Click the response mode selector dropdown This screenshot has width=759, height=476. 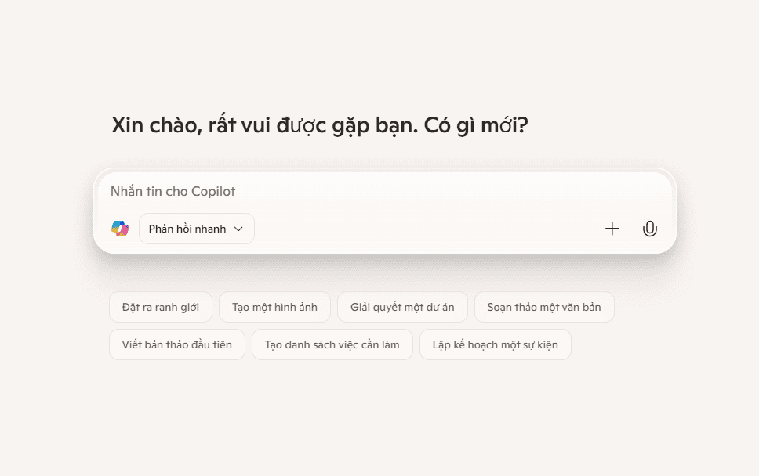click(196, 228)
